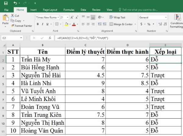Click the Align Left icon
The image size is (183, 136).
(83, 24)
